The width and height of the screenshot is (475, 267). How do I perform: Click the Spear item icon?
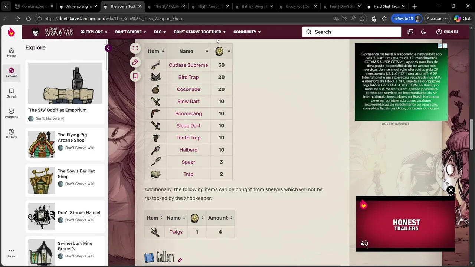(155, 162)
